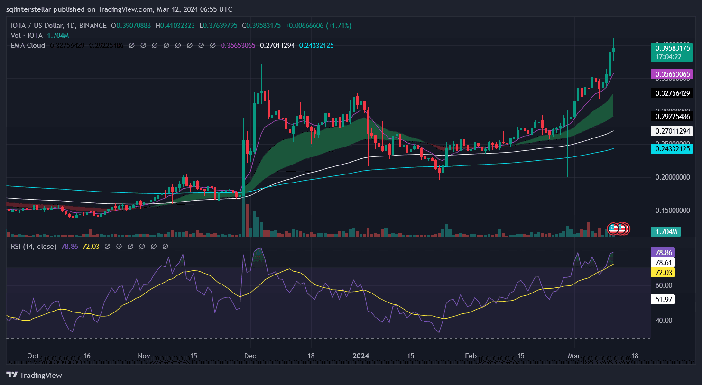Click the cyan 0.24332125 price axis label
The width and height of the screenshot is (702, 385).
click(x=673, y=148)
